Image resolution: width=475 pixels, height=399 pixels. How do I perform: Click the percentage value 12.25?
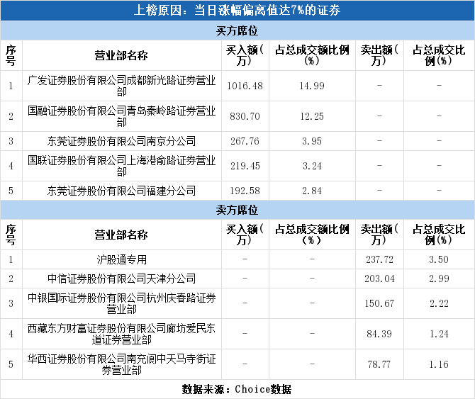pos(312,116)
